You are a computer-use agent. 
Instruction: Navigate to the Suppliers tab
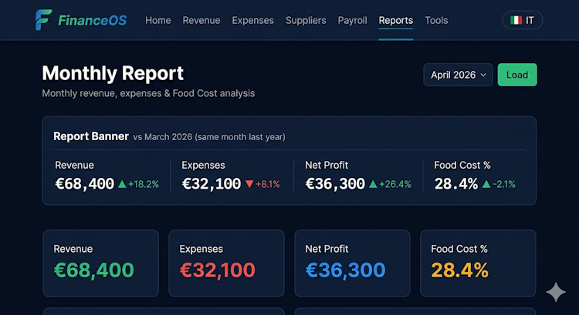(306, 20)
